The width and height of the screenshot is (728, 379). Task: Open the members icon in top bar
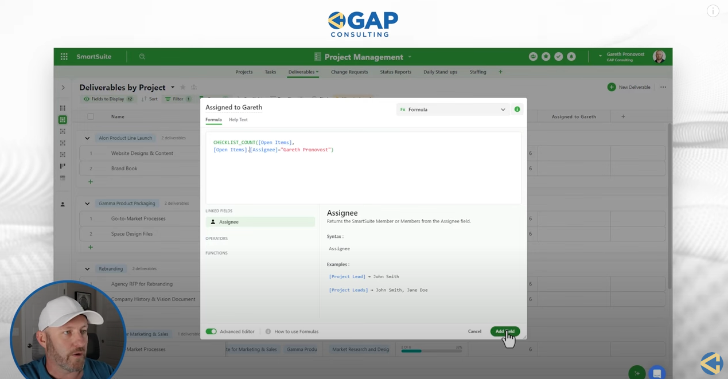pos(533,56)
